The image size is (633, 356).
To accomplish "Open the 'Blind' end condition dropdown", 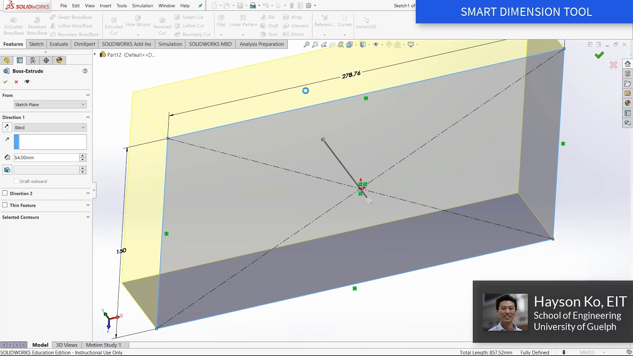I will point(50,128).
